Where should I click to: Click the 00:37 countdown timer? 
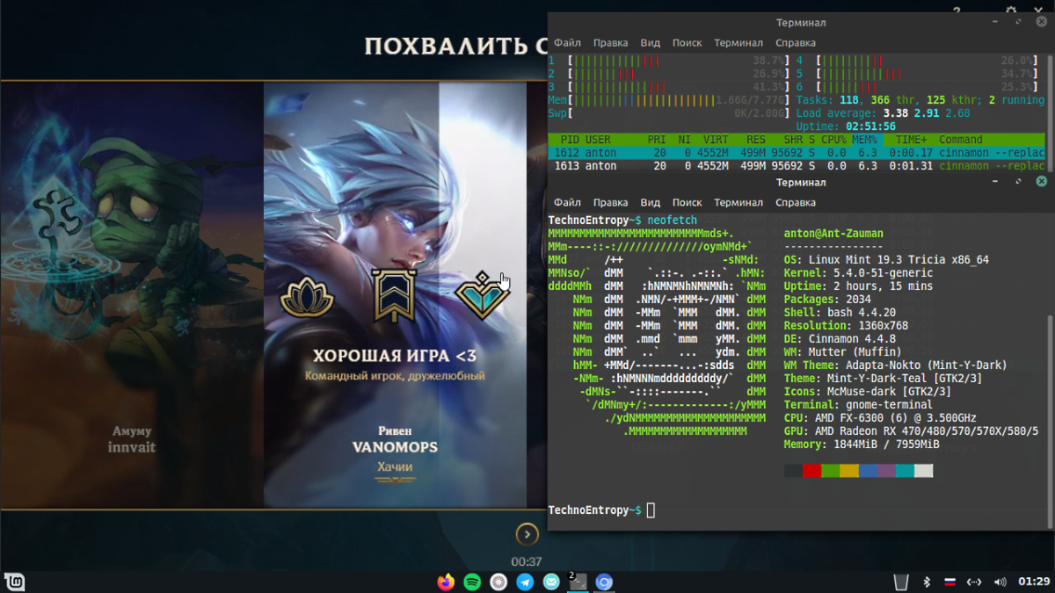(526, 561)
